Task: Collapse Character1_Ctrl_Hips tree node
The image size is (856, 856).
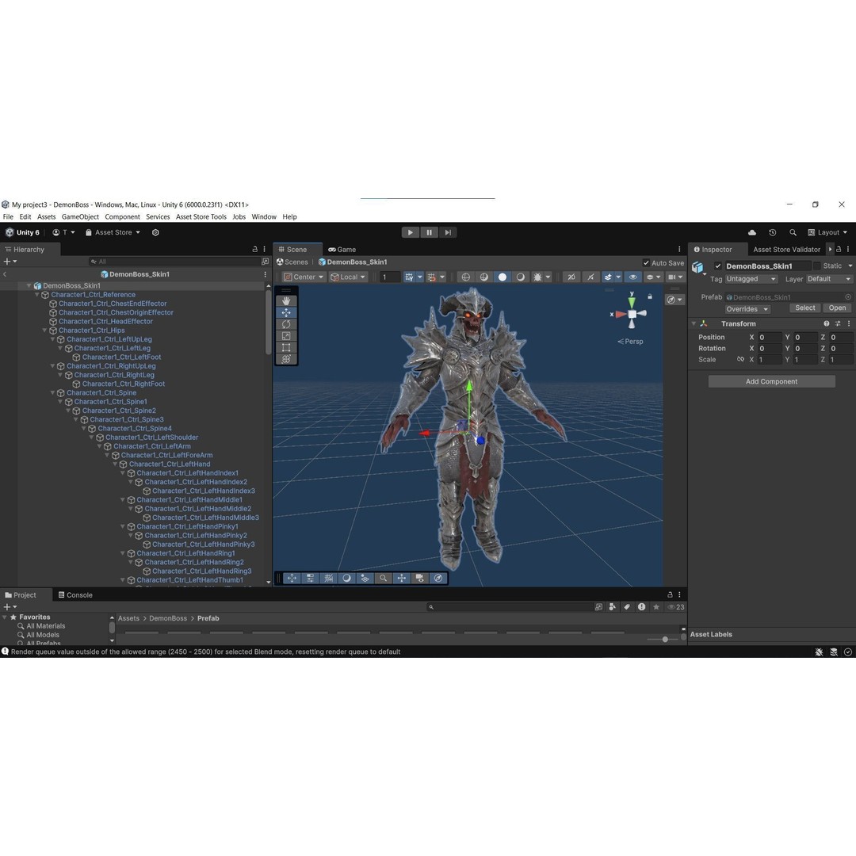Action: tap(44, 331)
